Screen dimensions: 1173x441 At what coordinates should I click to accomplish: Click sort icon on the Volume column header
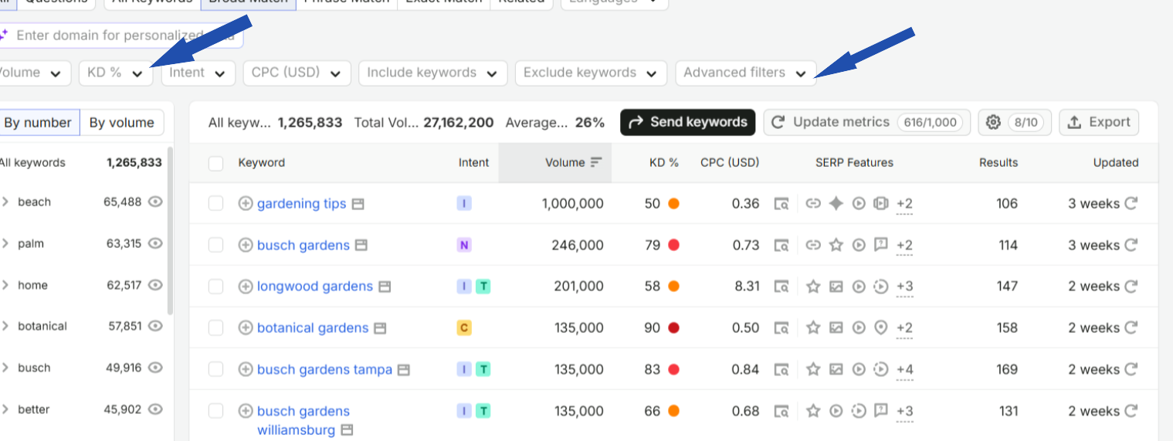point(595,163)
